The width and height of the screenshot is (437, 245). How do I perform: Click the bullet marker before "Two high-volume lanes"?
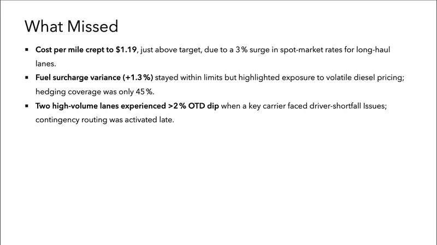[26, 106]
